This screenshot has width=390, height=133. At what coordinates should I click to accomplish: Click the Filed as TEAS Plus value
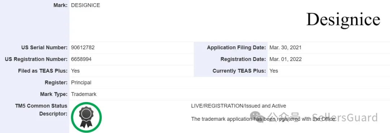[x=75, y=71]
